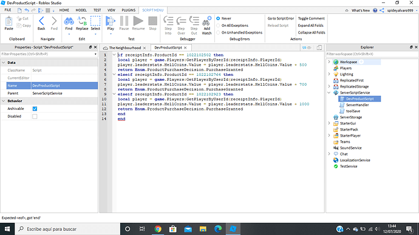Expand the Workspace tree node

[x=329, y=62]
